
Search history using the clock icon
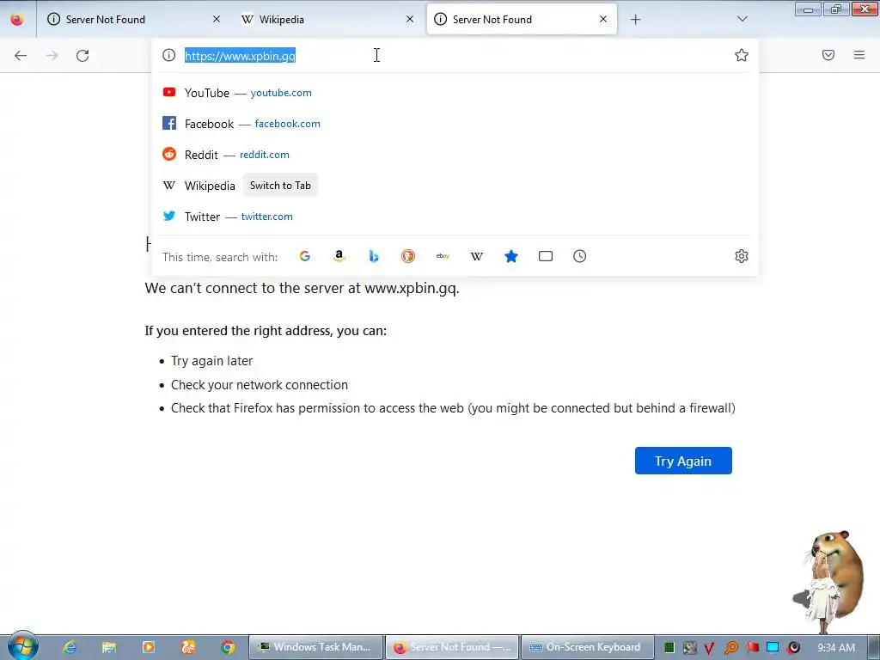click(580, 256)
